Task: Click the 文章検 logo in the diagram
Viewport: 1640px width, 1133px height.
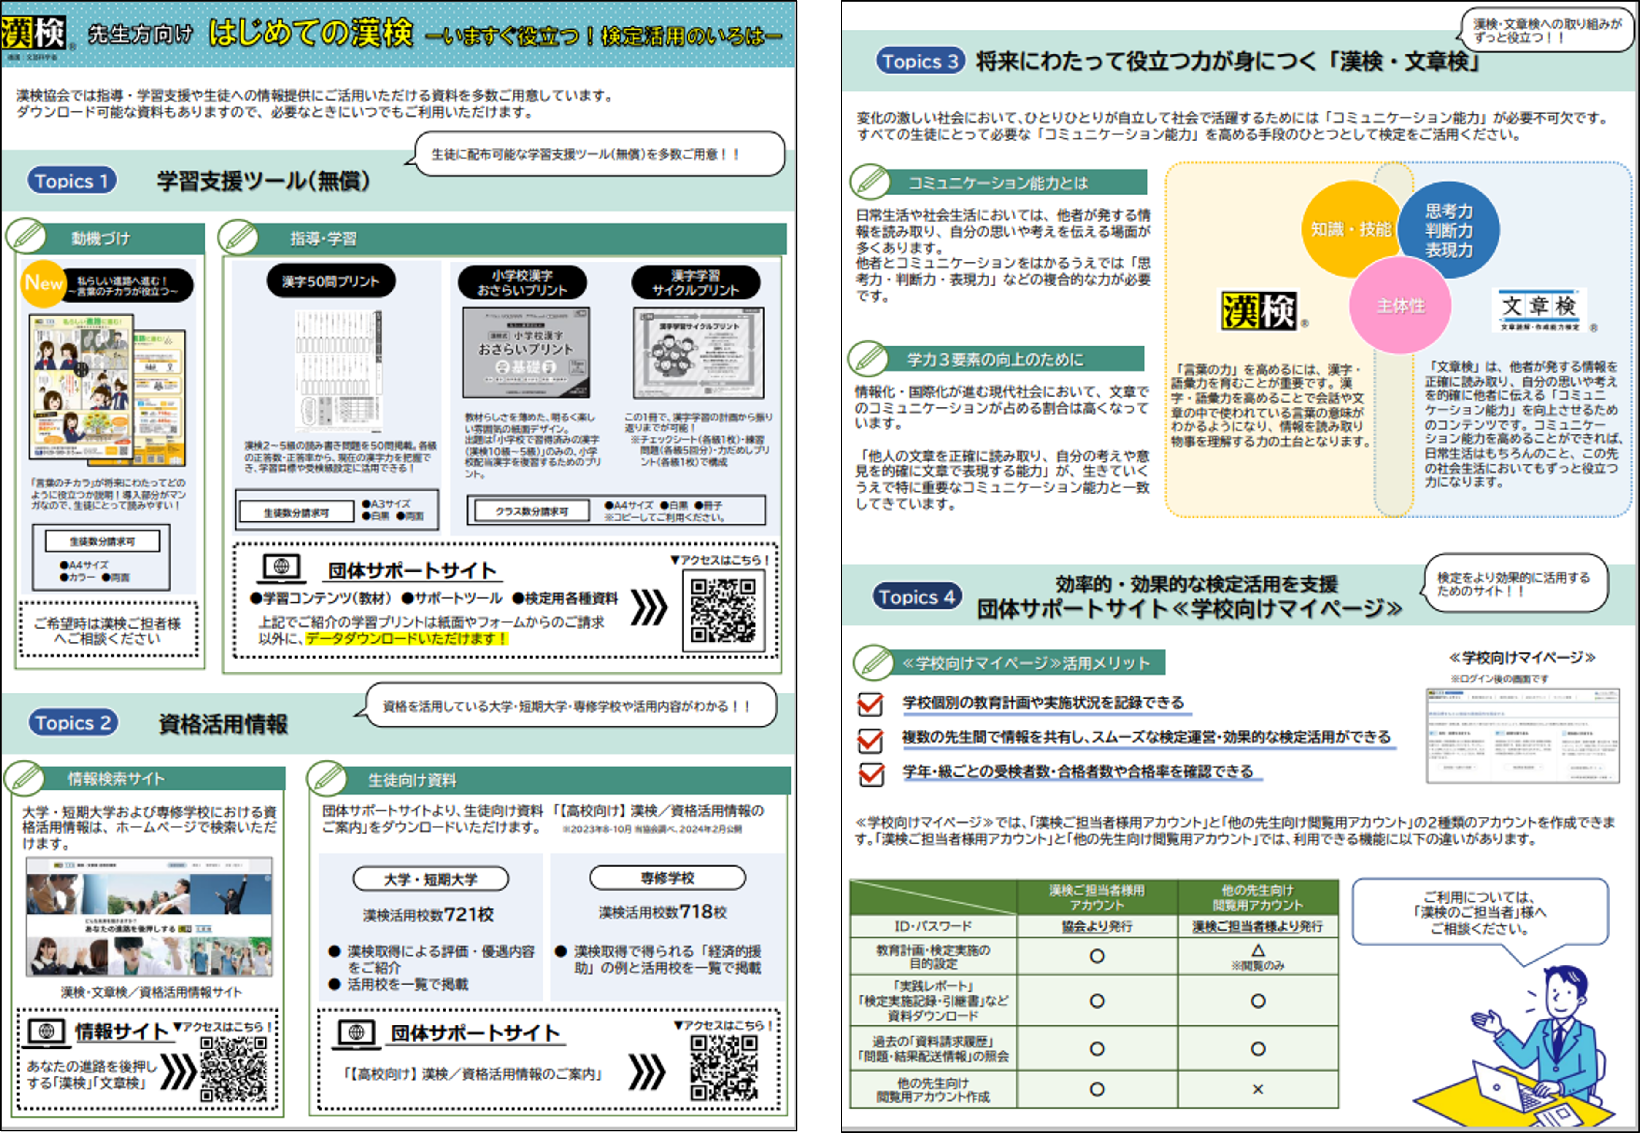Action: click(x=1539, y=310)
